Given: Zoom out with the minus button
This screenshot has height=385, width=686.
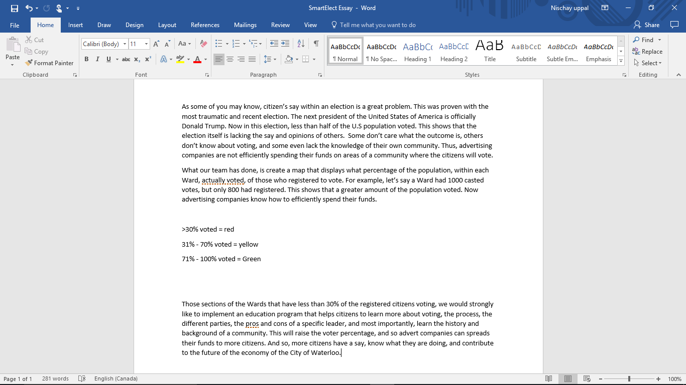Looking at the screenshot, I should coord(600,379).
